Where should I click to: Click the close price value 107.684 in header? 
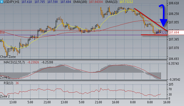coord(66,2)
